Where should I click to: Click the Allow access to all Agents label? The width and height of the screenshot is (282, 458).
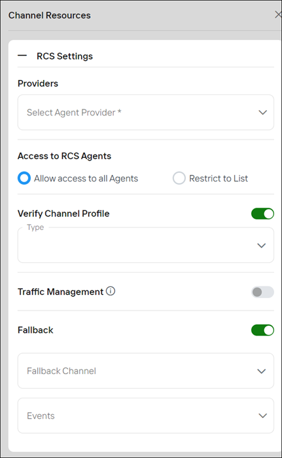[x=86, y=178]
